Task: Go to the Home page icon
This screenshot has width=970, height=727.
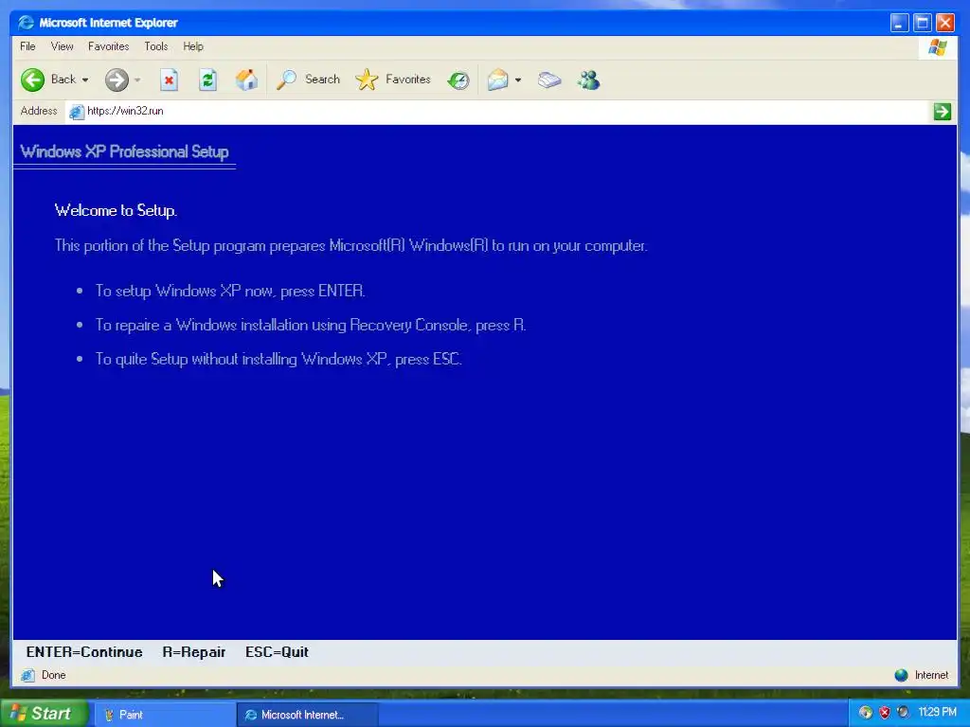Action: click(x=246, y=80)
